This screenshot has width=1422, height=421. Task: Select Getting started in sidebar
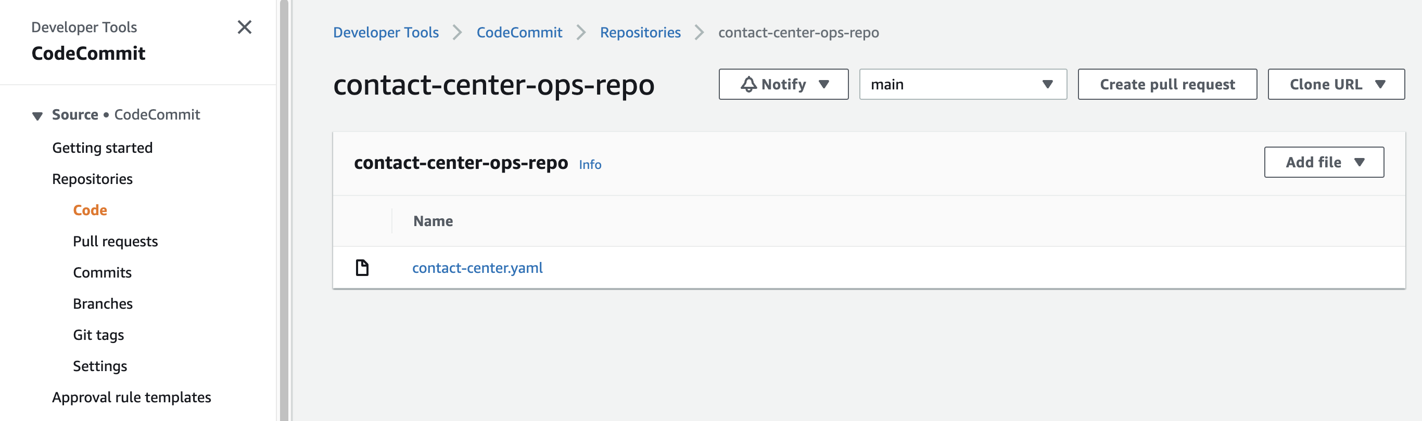point(102,148)
